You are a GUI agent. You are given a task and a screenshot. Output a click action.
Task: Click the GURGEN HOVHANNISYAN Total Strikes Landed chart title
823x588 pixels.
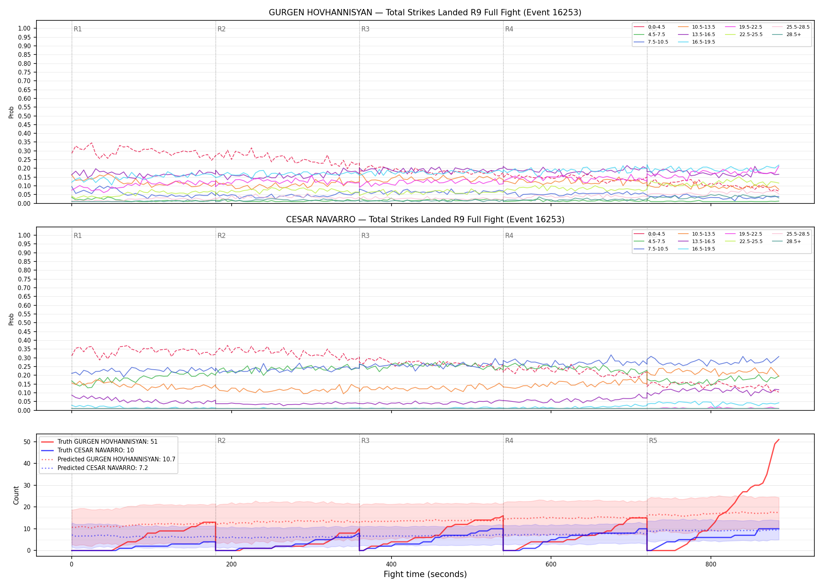425,13
